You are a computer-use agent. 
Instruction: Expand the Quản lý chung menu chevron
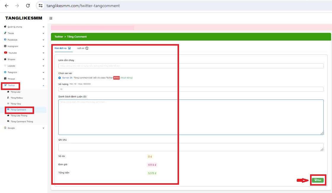point(43,27)
